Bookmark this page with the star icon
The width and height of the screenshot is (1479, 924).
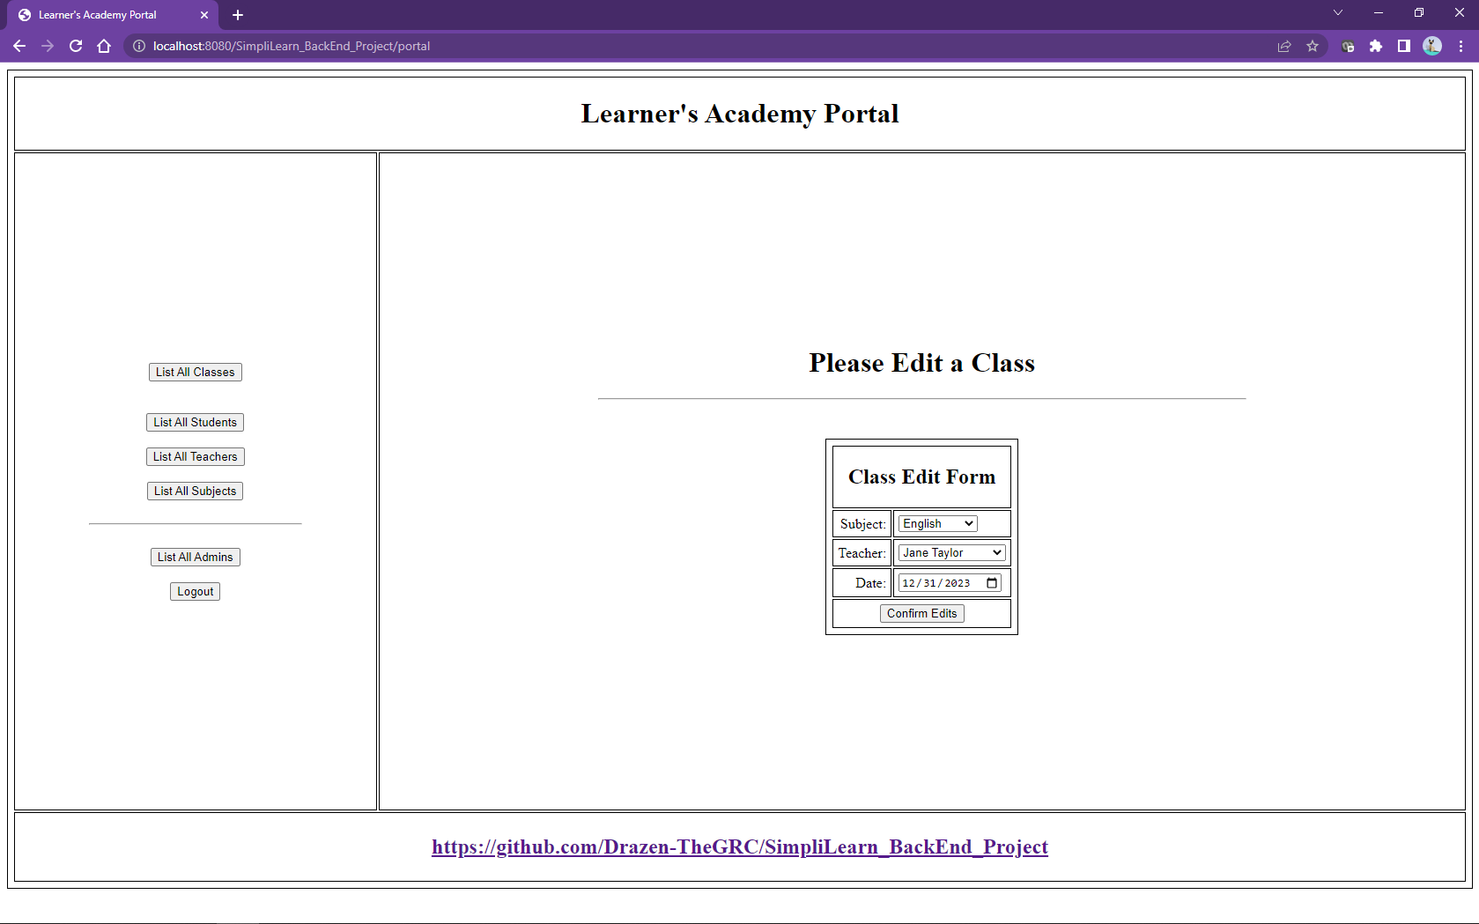(x=1313, y=46)
